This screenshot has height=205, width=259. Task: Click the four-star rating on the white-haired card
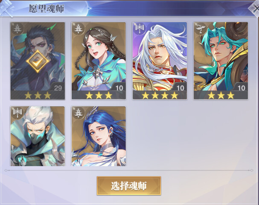coord(160,95)
